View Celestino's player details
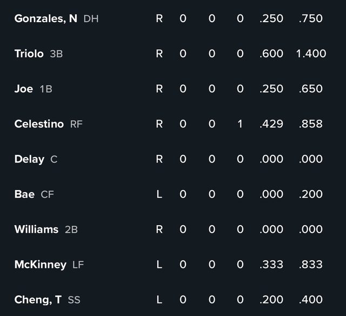 39,124
